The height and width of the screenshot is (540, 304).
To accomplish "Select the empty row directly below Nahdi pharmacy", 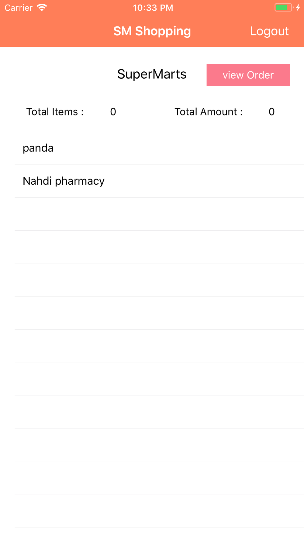I will [152, 214].
